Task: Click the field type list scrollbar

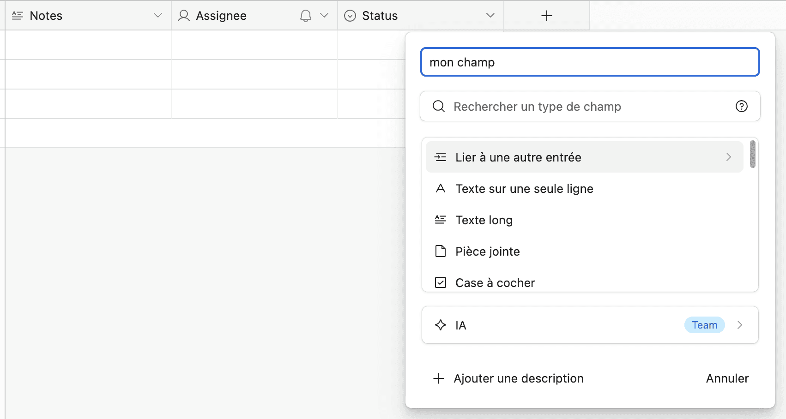Action: point(753,154)
